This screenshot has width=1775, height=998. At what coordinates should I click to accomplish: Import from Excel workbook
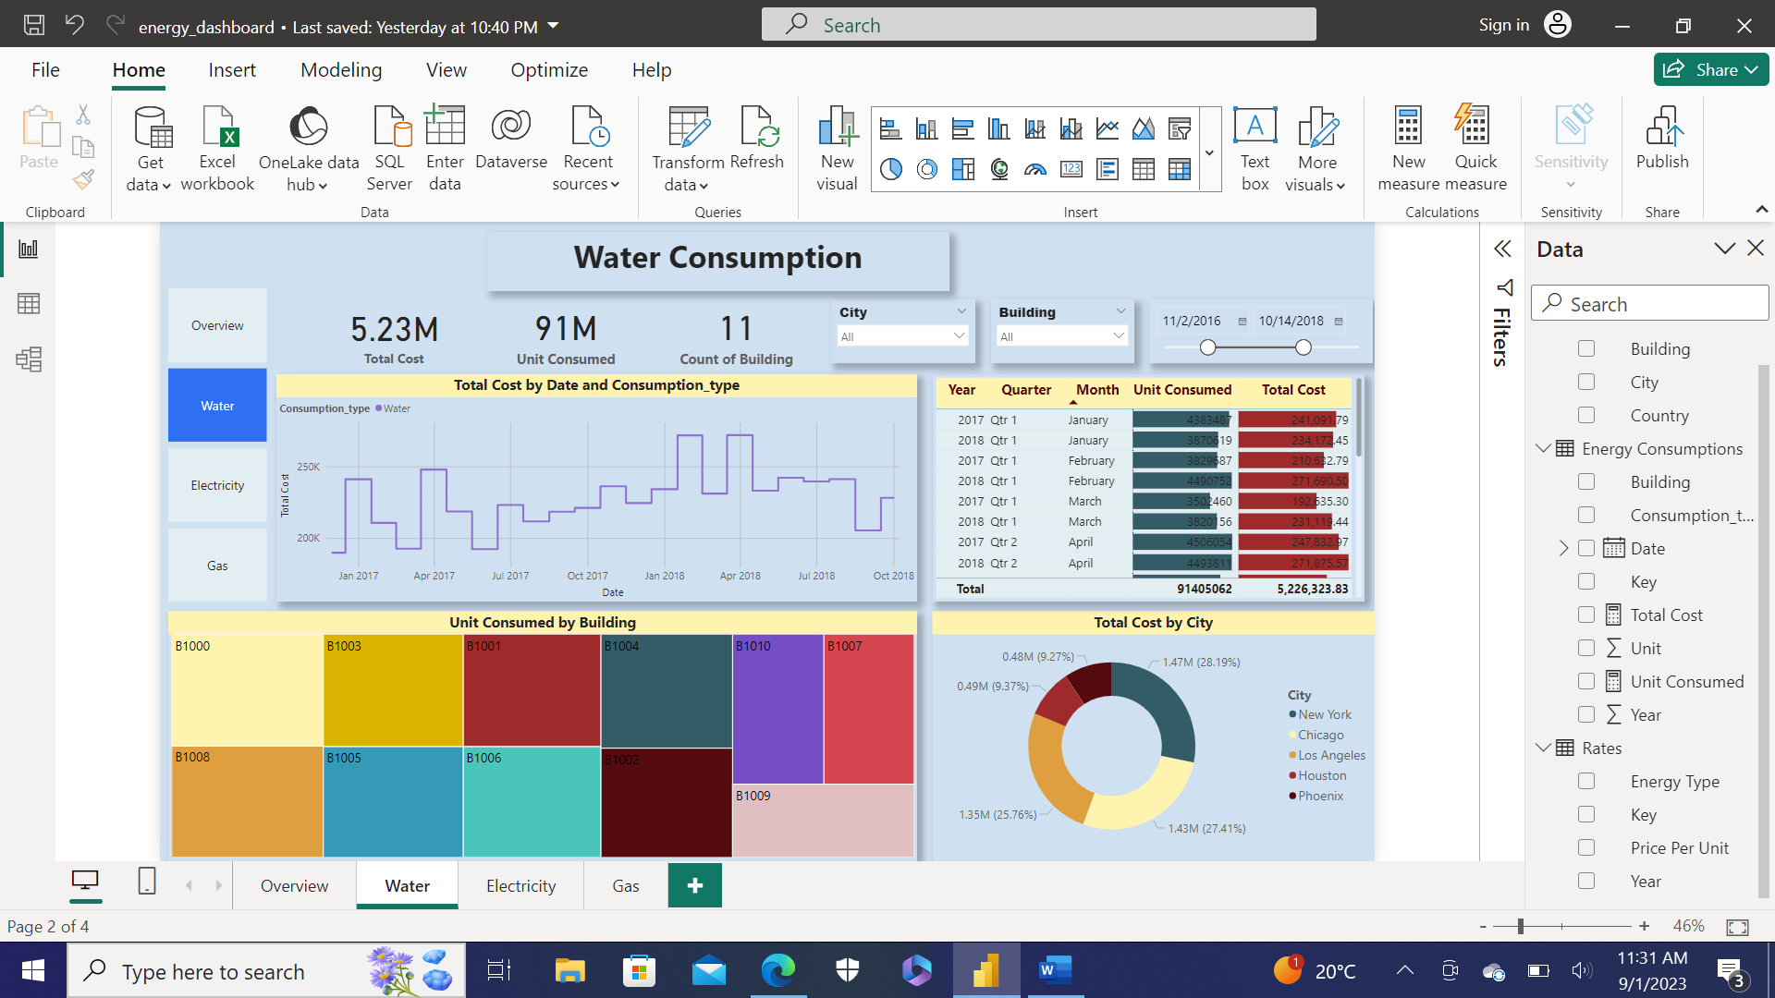217,148
